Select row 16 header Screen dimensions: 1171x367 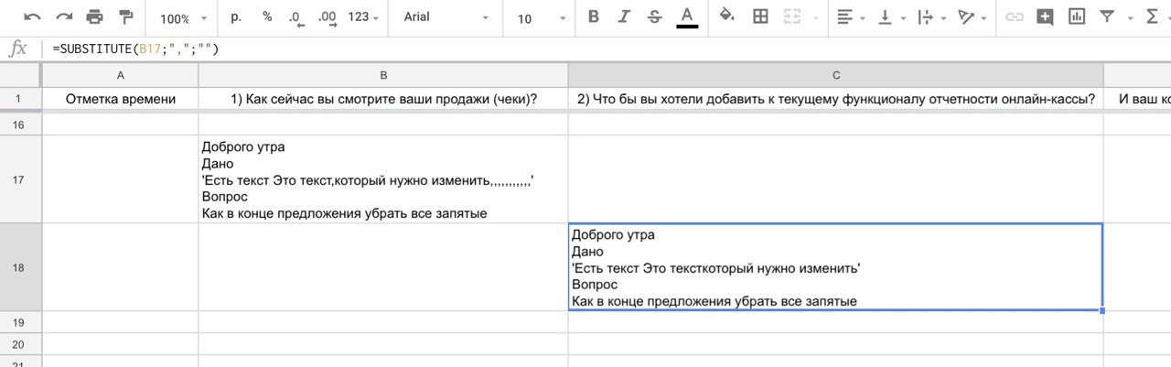click(x=21, y=124)
